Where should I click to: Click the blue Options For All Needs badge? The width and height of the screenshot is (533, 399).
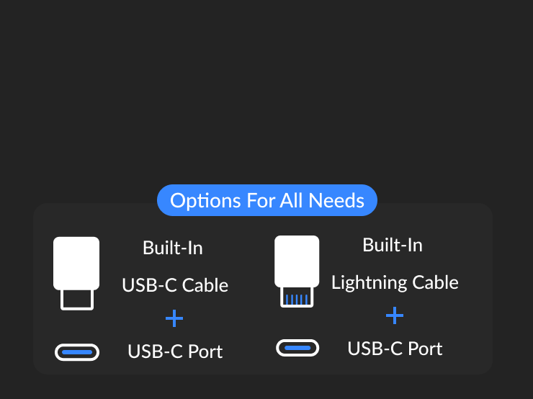266,200
